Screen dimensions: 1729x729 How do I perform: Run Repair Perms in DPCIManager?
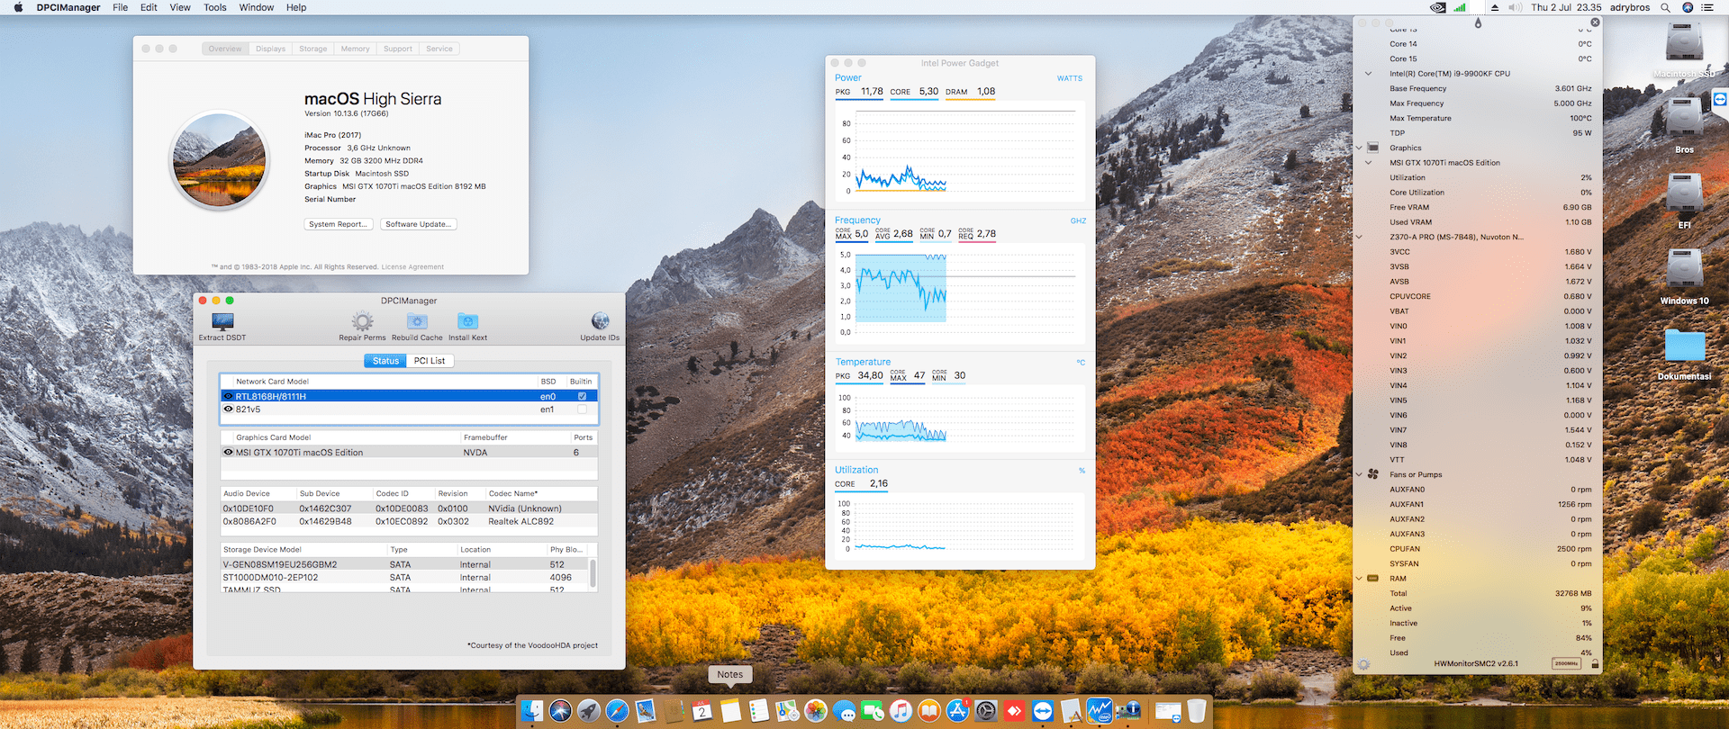coord(362,321)
